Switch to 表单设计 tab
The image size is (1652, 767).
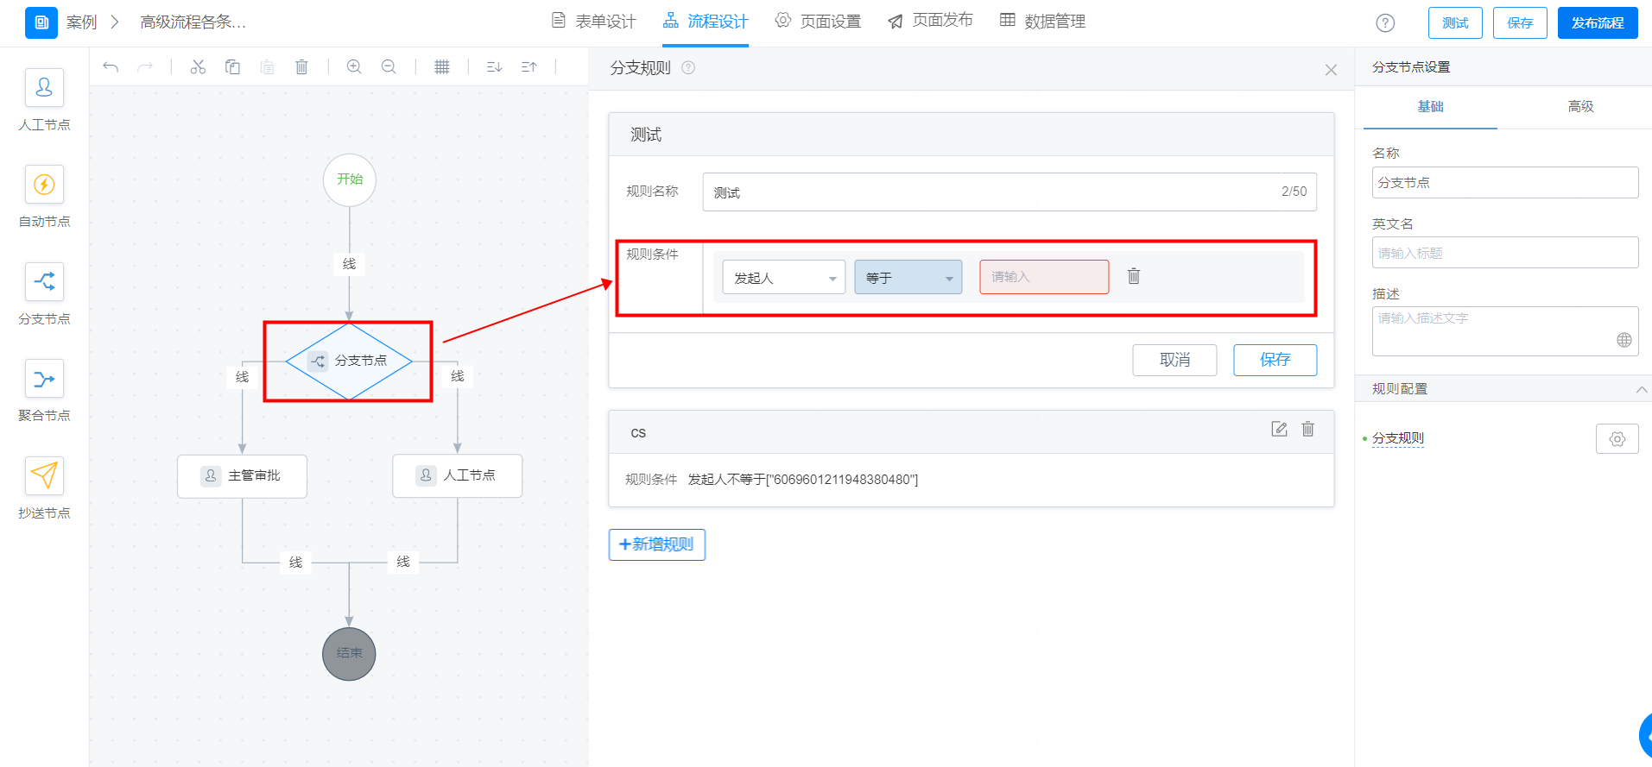pos(594,22)
